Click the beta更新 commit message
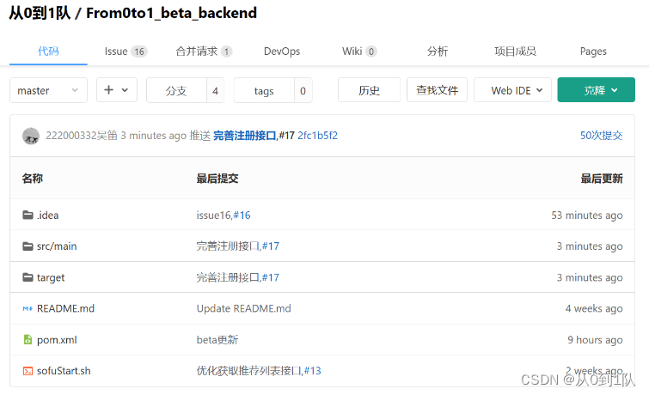The height and width of the screenshot is (395, 649). [217, 339]
